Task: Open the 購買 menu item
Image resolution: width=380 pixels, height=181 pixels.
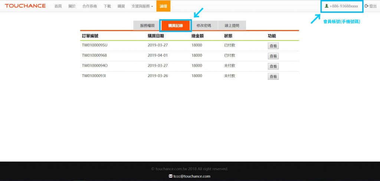Action: click(121, 6)
